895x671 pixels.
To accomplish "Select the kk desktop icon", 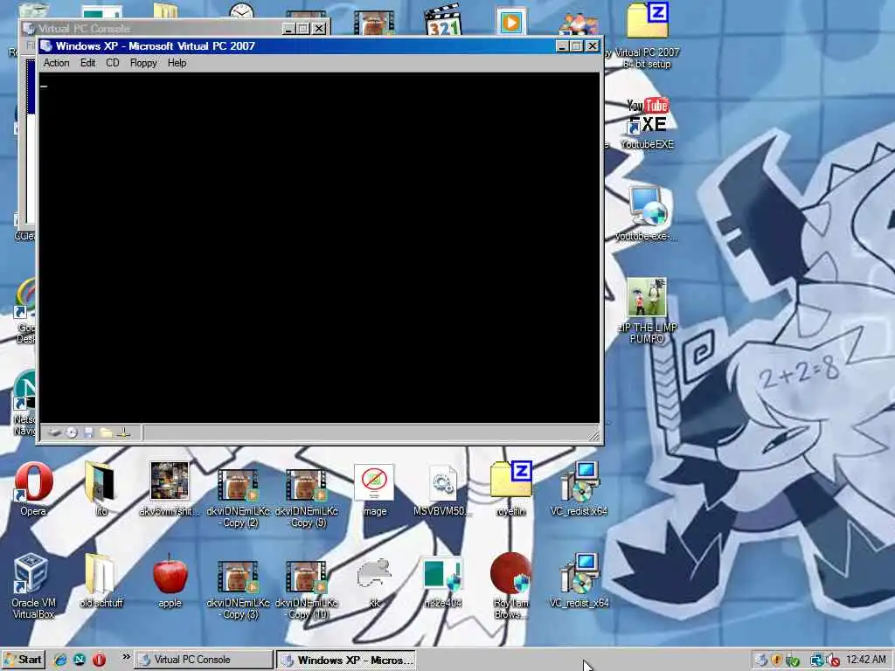I will pos(374,582).
